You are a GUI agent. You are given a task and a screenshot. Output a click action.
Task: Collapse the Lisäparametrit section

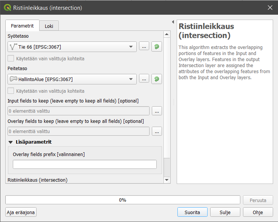coord(10,142)
